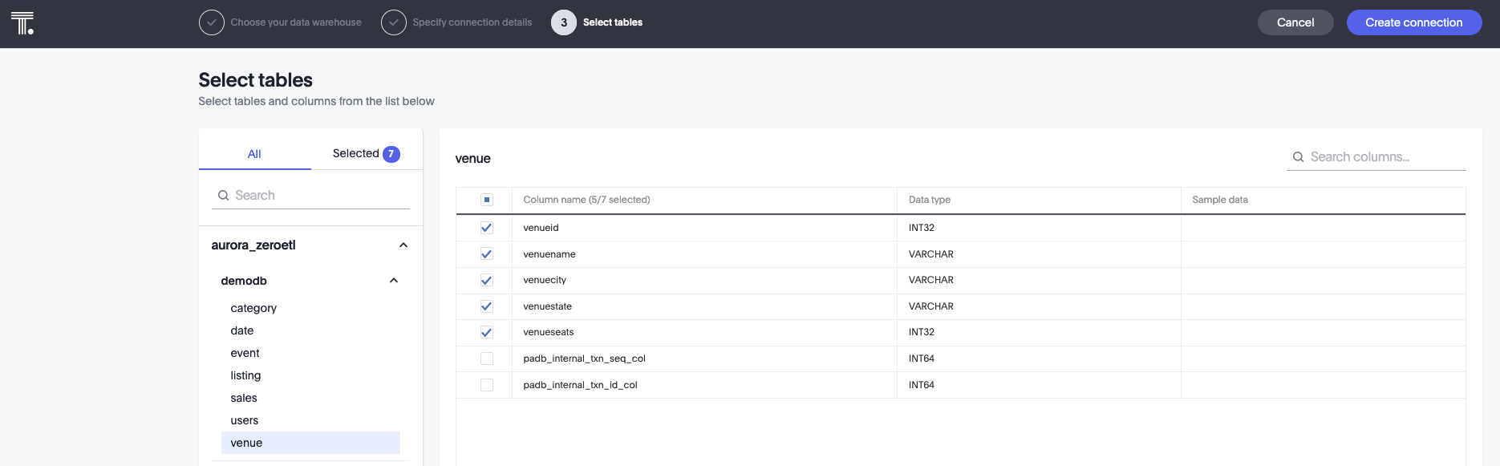Click INT32 data type of venueseats
The width and height of the screenshot is (1500, 466).
tap(922, 332)
